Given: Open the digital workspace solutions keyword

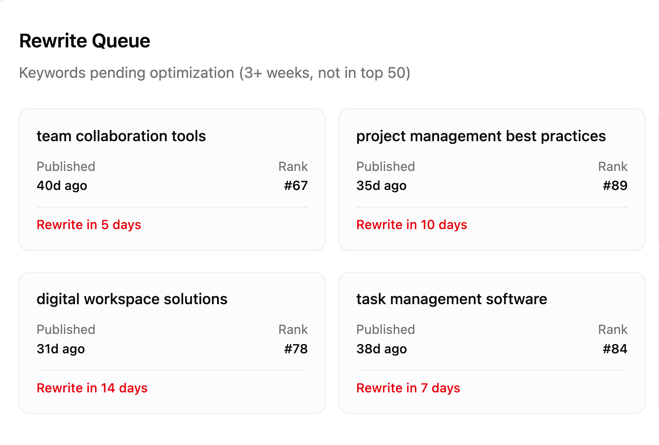Looking at the screenshot, I should tap(132, 299).
